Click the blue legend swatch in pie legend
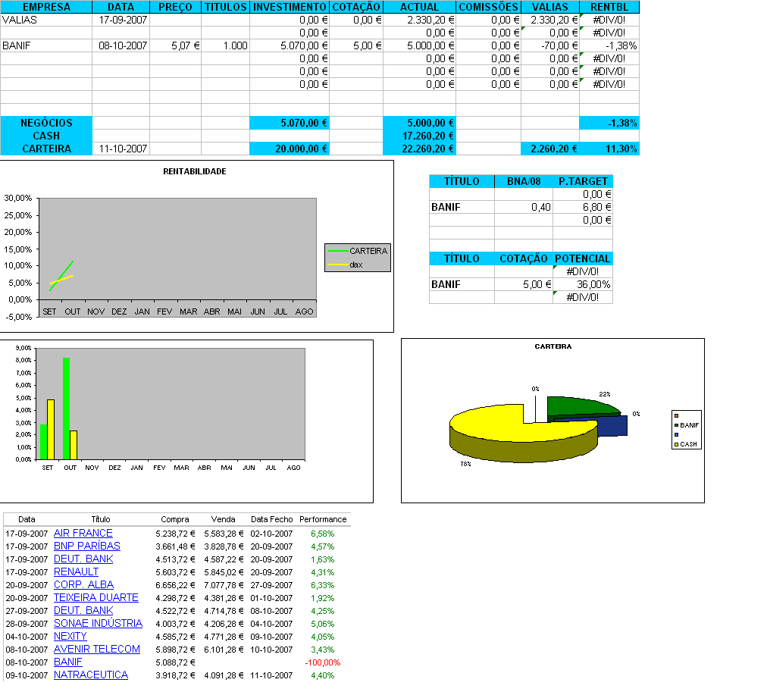The width and height of the screenshot is (767, 692). [x=677, y=435]
